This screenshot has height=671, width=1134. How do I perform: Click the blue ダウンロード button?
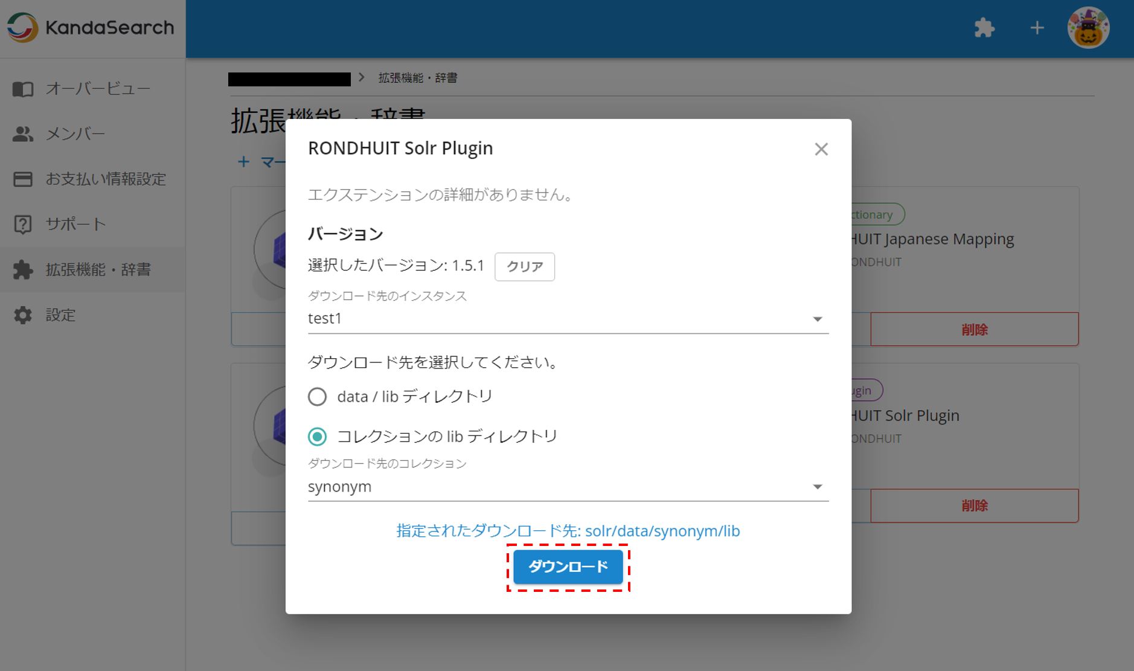pos(568,567)
